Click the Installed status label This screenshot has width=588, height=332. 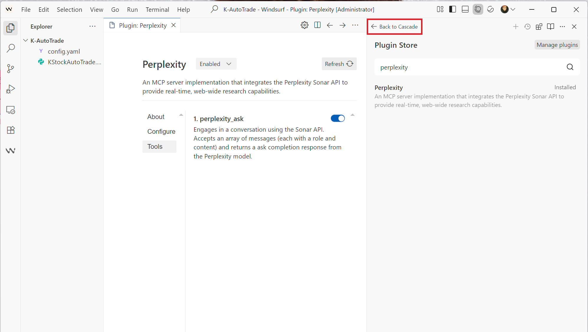565,87
